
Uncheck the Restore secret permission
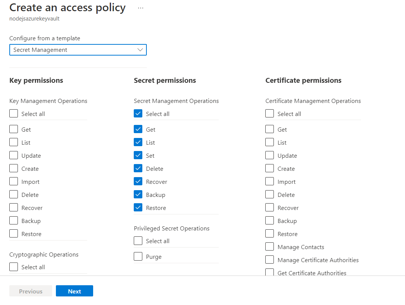138,208
